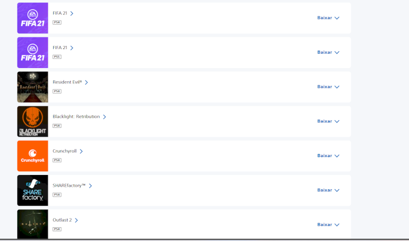
Task: Open the orange Crunchyroll app thumbnail
Action: 33,156
